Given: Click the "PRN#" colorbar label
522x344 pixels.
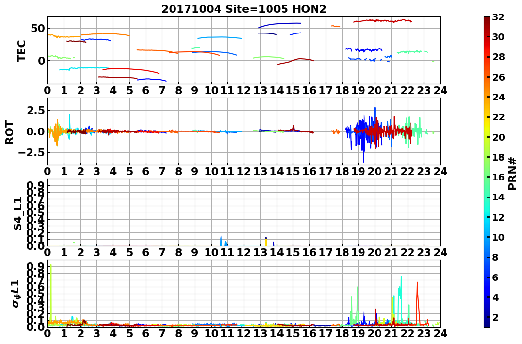Looking at the screenshot, I should pos(512,173).
